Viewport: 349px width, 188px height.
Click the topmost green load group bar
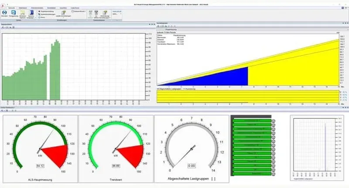click(252, 121)
